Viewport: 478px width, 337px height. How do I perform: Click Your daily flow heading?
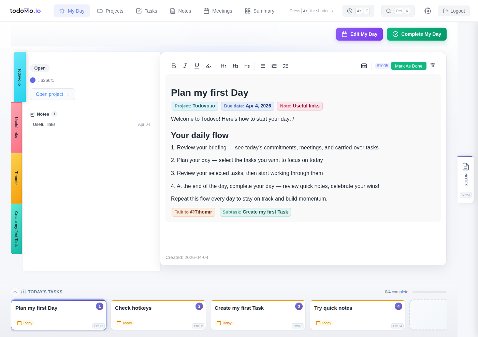(x=200, y=135)
